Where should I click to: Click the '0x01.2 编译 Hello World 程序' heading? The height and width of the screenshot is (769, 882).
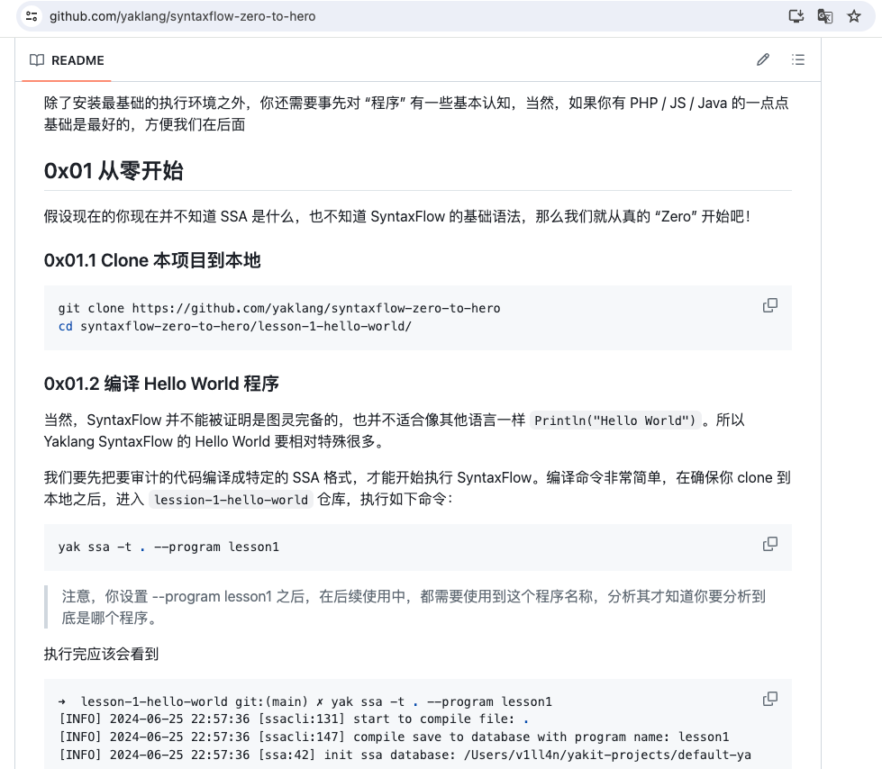pos(161,384)
